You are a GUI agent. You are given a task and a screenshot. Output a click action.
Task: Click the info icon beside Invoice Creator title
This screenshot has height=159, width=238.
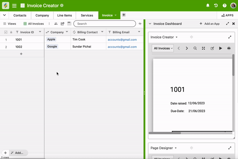coord(62,5)
